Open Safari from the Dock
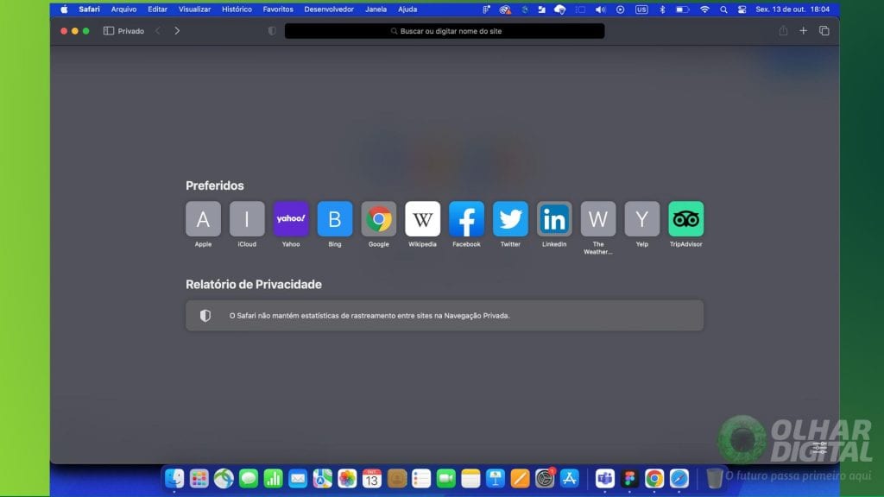884x497 pixels. point(679,478)
